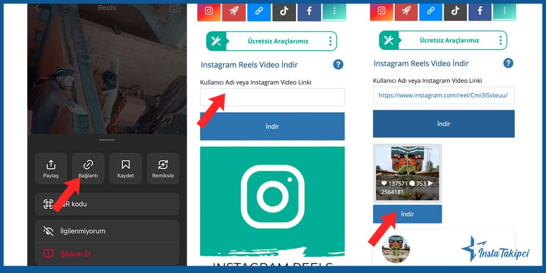Click Facebook icon in right screen's top bar

tap(480, 12)
